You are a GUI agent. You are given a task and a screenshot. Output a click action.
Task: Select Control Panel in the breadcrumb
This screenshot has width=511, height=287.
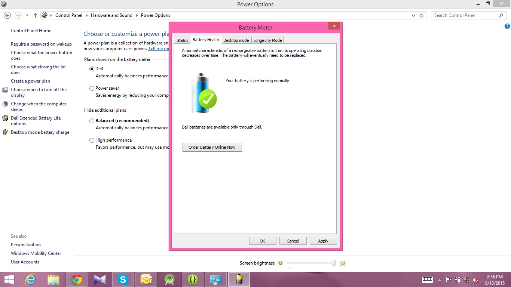point(69,15)
